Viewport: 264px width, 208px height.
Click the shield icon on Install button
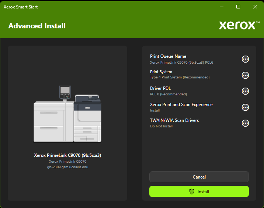[x=192, y=192]
